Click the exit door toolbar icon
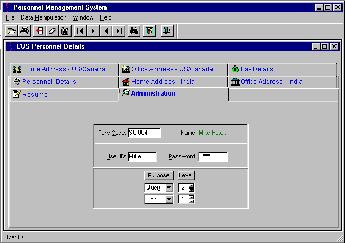 [167, 31]
